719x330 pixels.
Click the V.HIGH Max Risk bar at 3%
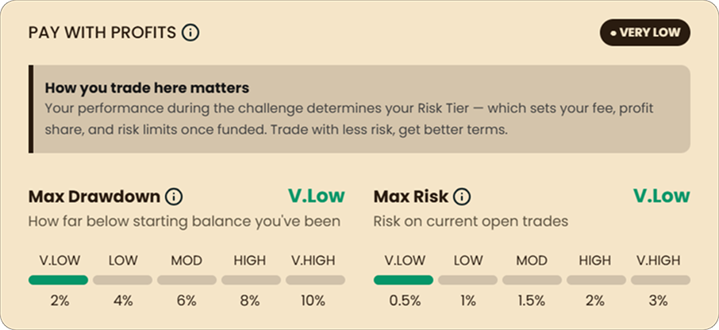(x=661, y=280)
